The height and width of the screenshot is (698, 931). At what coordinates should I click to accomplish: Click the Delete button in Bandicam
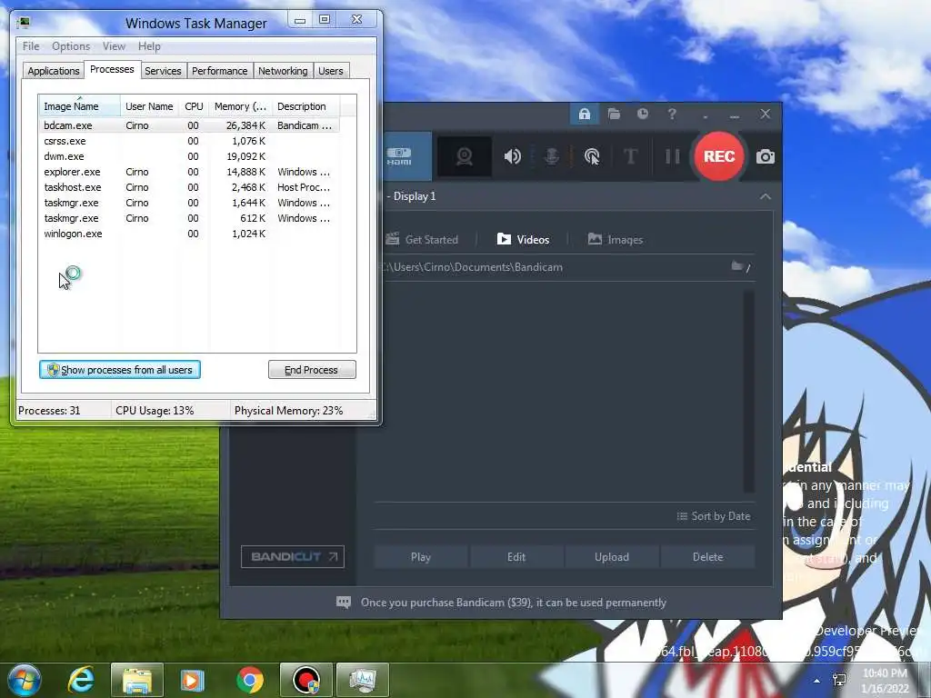coord(707,557)
